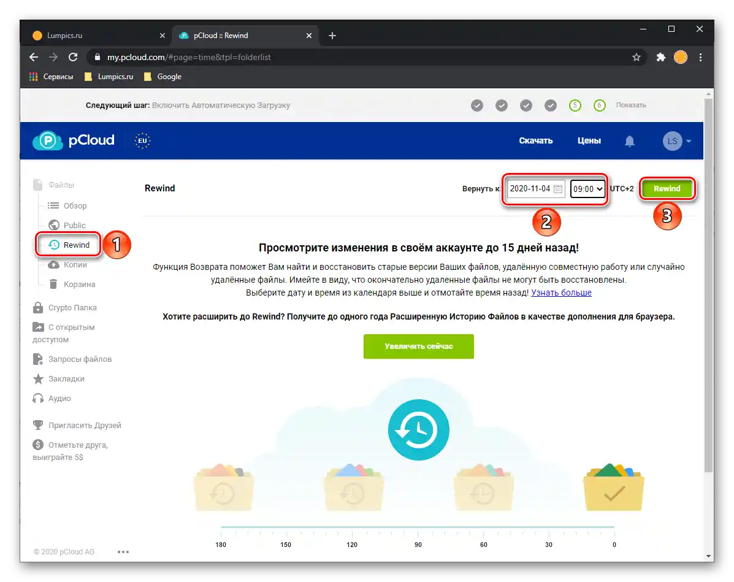Viewport: 734px width, 582px height.
Task: Click the green Rewind button
Action: 667,189
